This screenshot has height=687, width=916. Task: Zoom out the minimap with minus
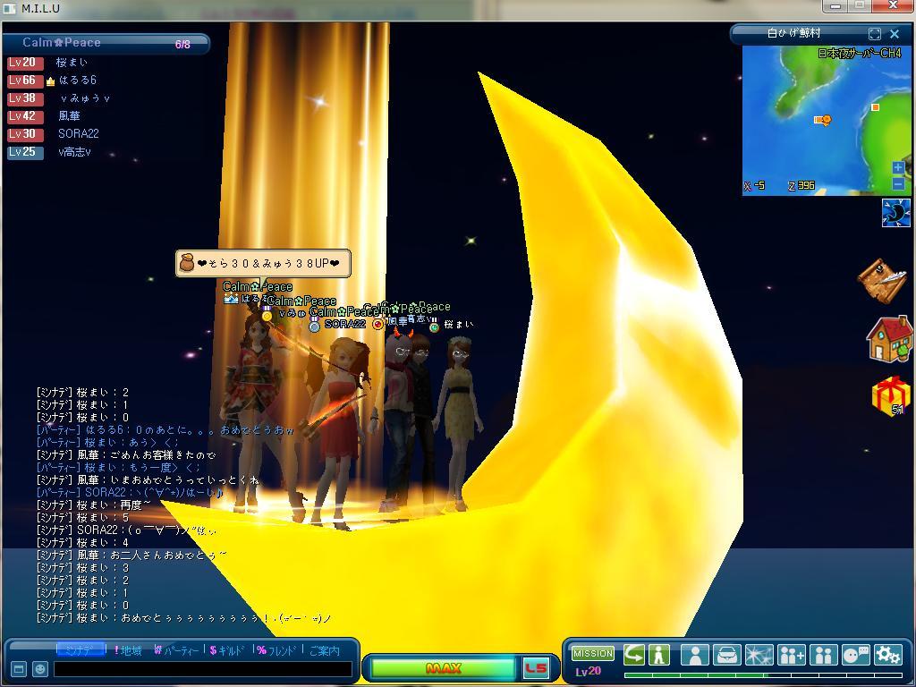[x=898, y=183]
